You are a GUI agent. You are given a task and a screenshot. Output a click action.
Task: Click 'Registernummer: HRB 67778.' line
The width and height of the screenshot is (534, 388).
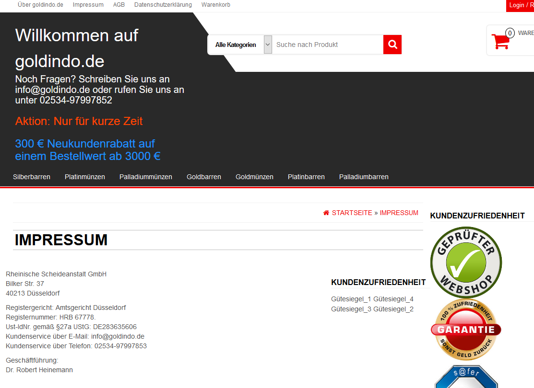pos(51,317)
